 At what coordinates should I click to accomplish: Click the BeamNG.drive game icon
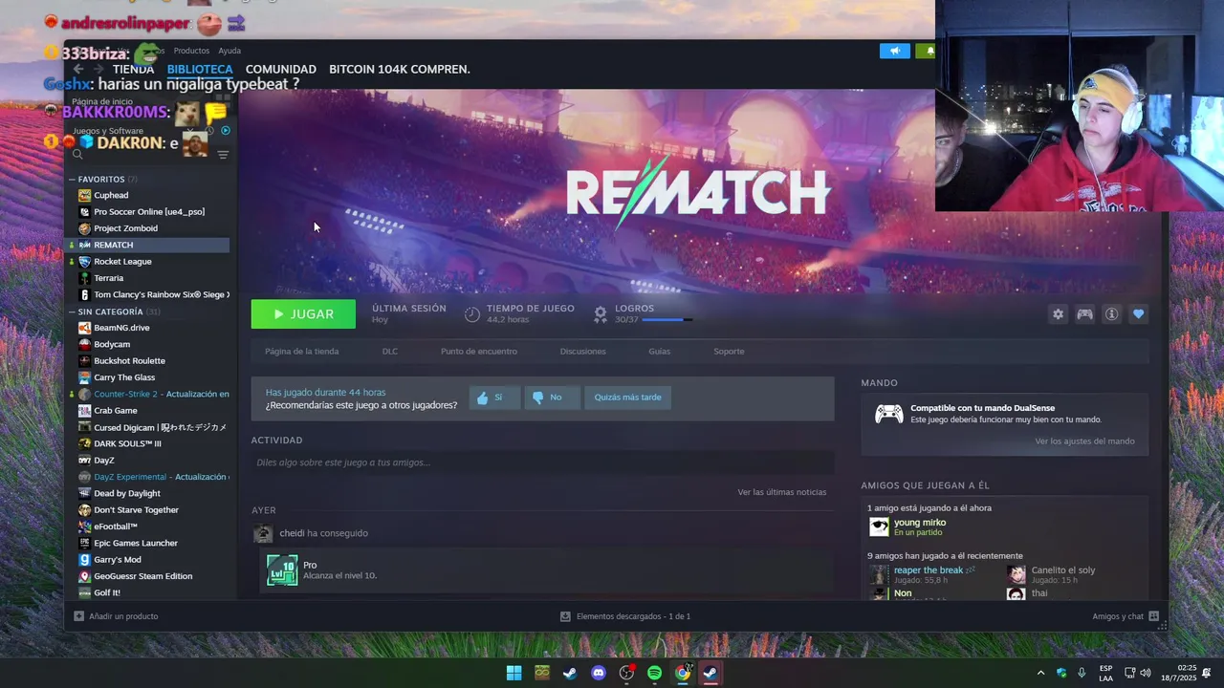click(x=85, y=328)
